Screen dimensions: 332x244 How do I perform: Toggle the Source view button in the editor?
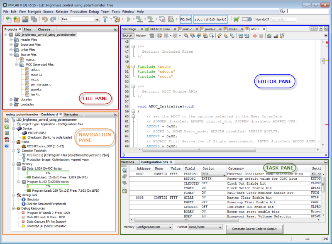(127, 36)
